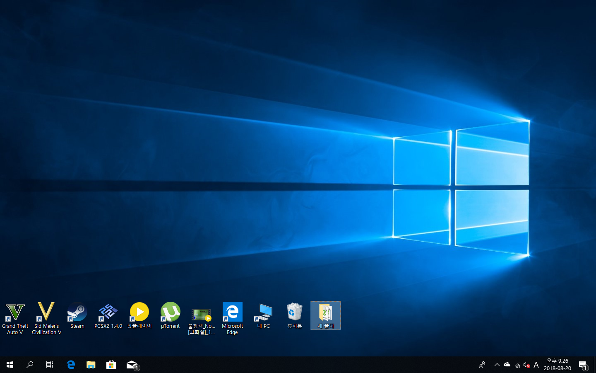Open the Wi-Fi network tray icon
The width and height of the screenshot is (596, 373).
(517, 365)
